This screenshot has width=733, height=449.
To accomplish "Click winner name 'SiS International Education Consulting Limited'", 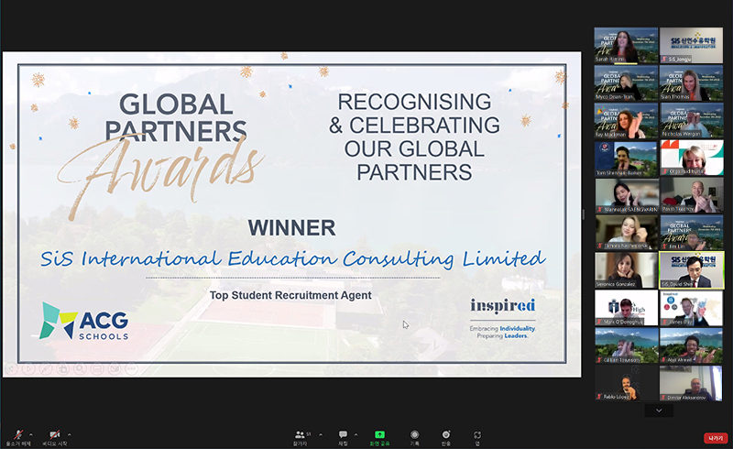I will click(292, 258).
